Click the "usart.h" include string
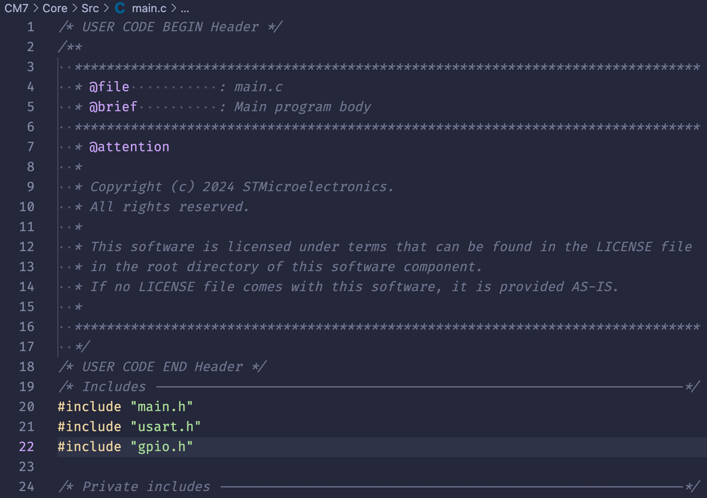The height and width of the screenshot is (498, 707). tap(166, 427)
